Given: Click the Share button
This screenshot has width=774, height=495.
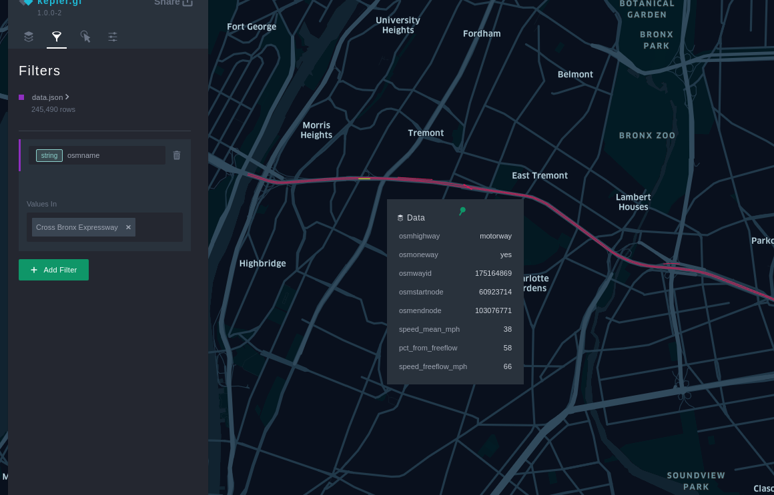Looking at the screenshot, I should [173, 3].
